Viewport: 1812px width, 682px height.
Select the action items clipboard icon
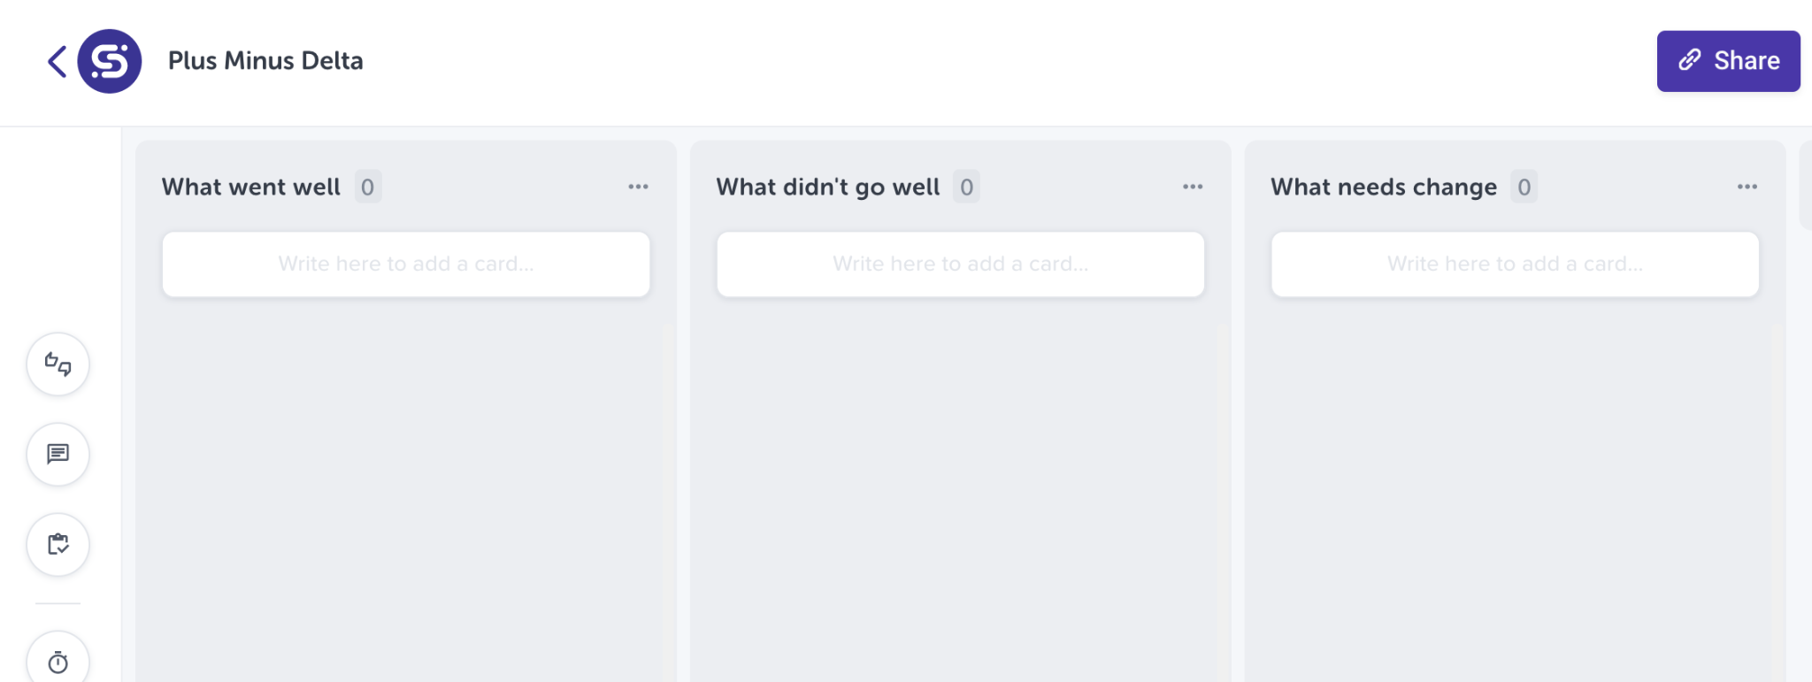tap(58, 545)
